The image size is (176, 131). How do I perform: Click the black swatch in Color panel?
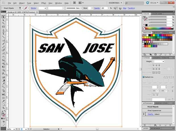146,25
